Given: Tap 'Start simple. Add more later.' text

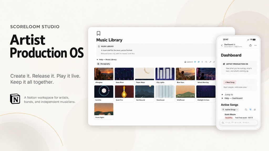Looking at the screenshot, I should tap(235, 87).
